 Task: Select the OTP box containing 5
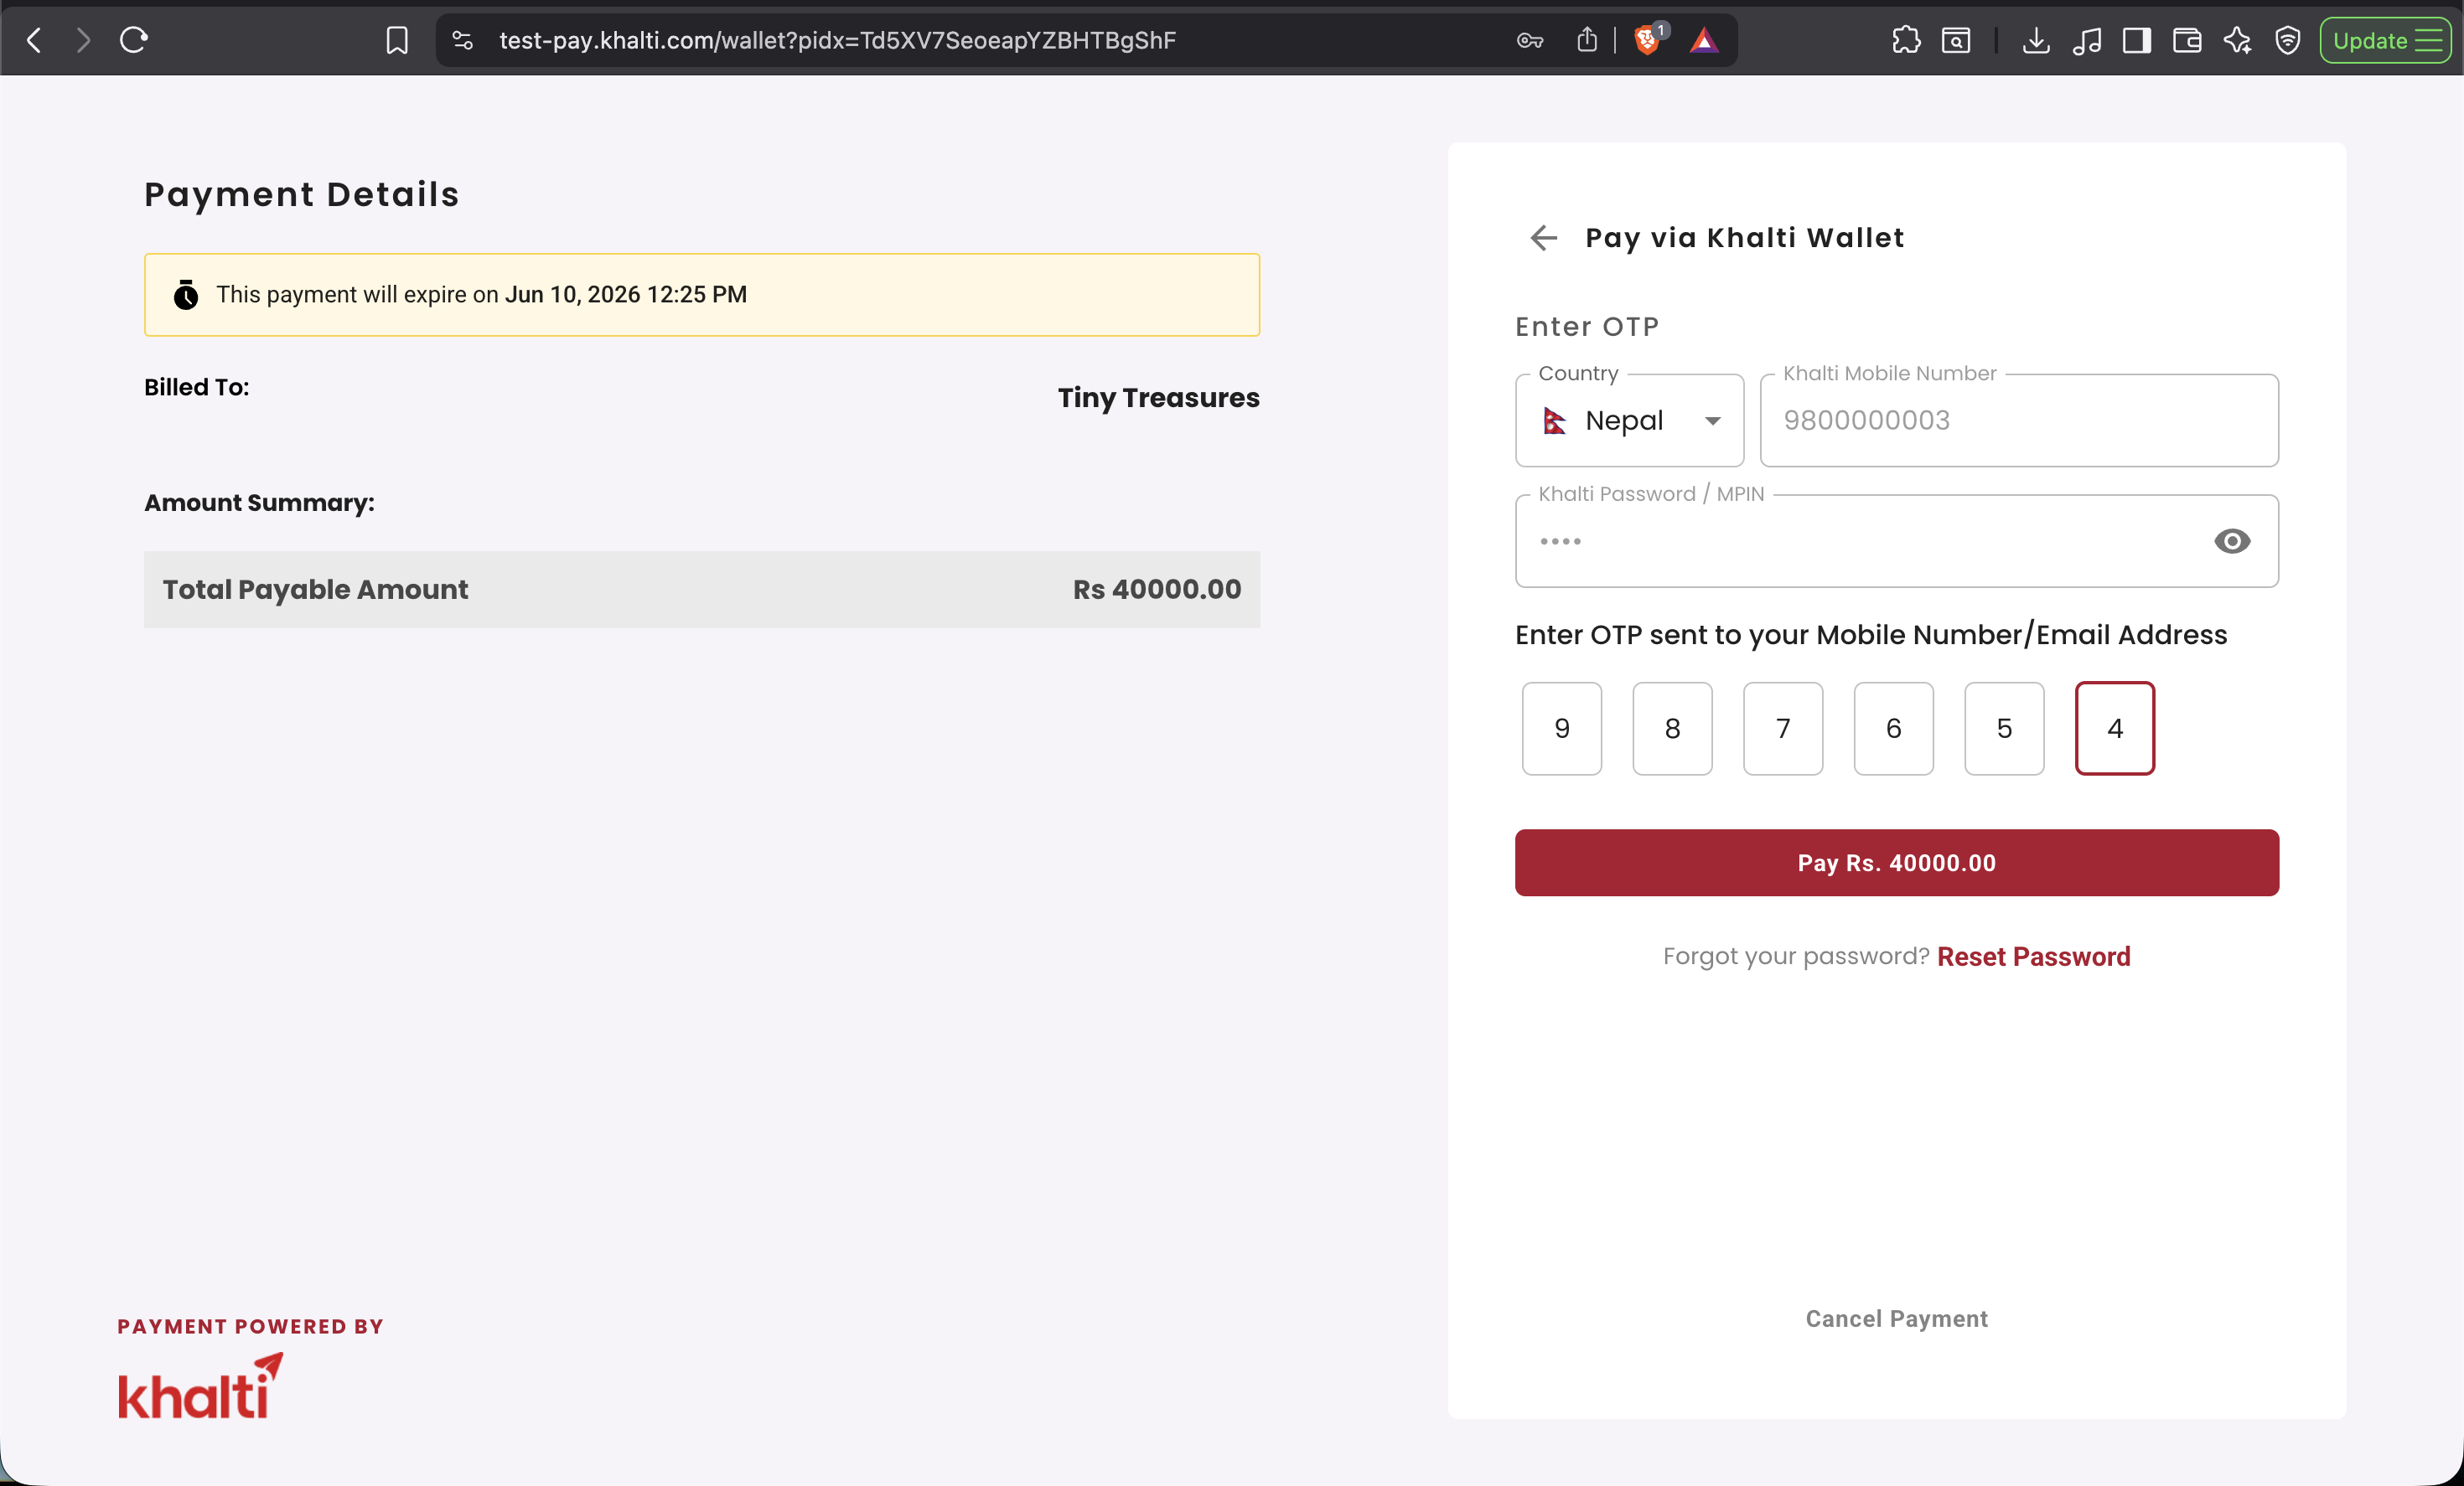[x=2004, y=729]
